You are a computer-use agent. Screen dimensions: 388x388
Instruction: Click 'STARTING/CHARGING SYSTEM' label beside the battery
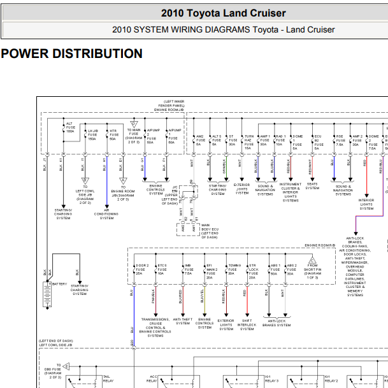[80, 290]
